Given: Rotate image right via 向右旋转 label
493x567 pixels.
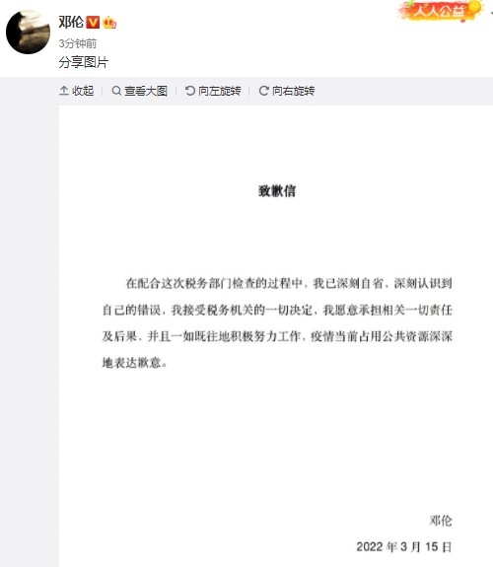Looking at the screenshot, I should [x=294, y=91].
